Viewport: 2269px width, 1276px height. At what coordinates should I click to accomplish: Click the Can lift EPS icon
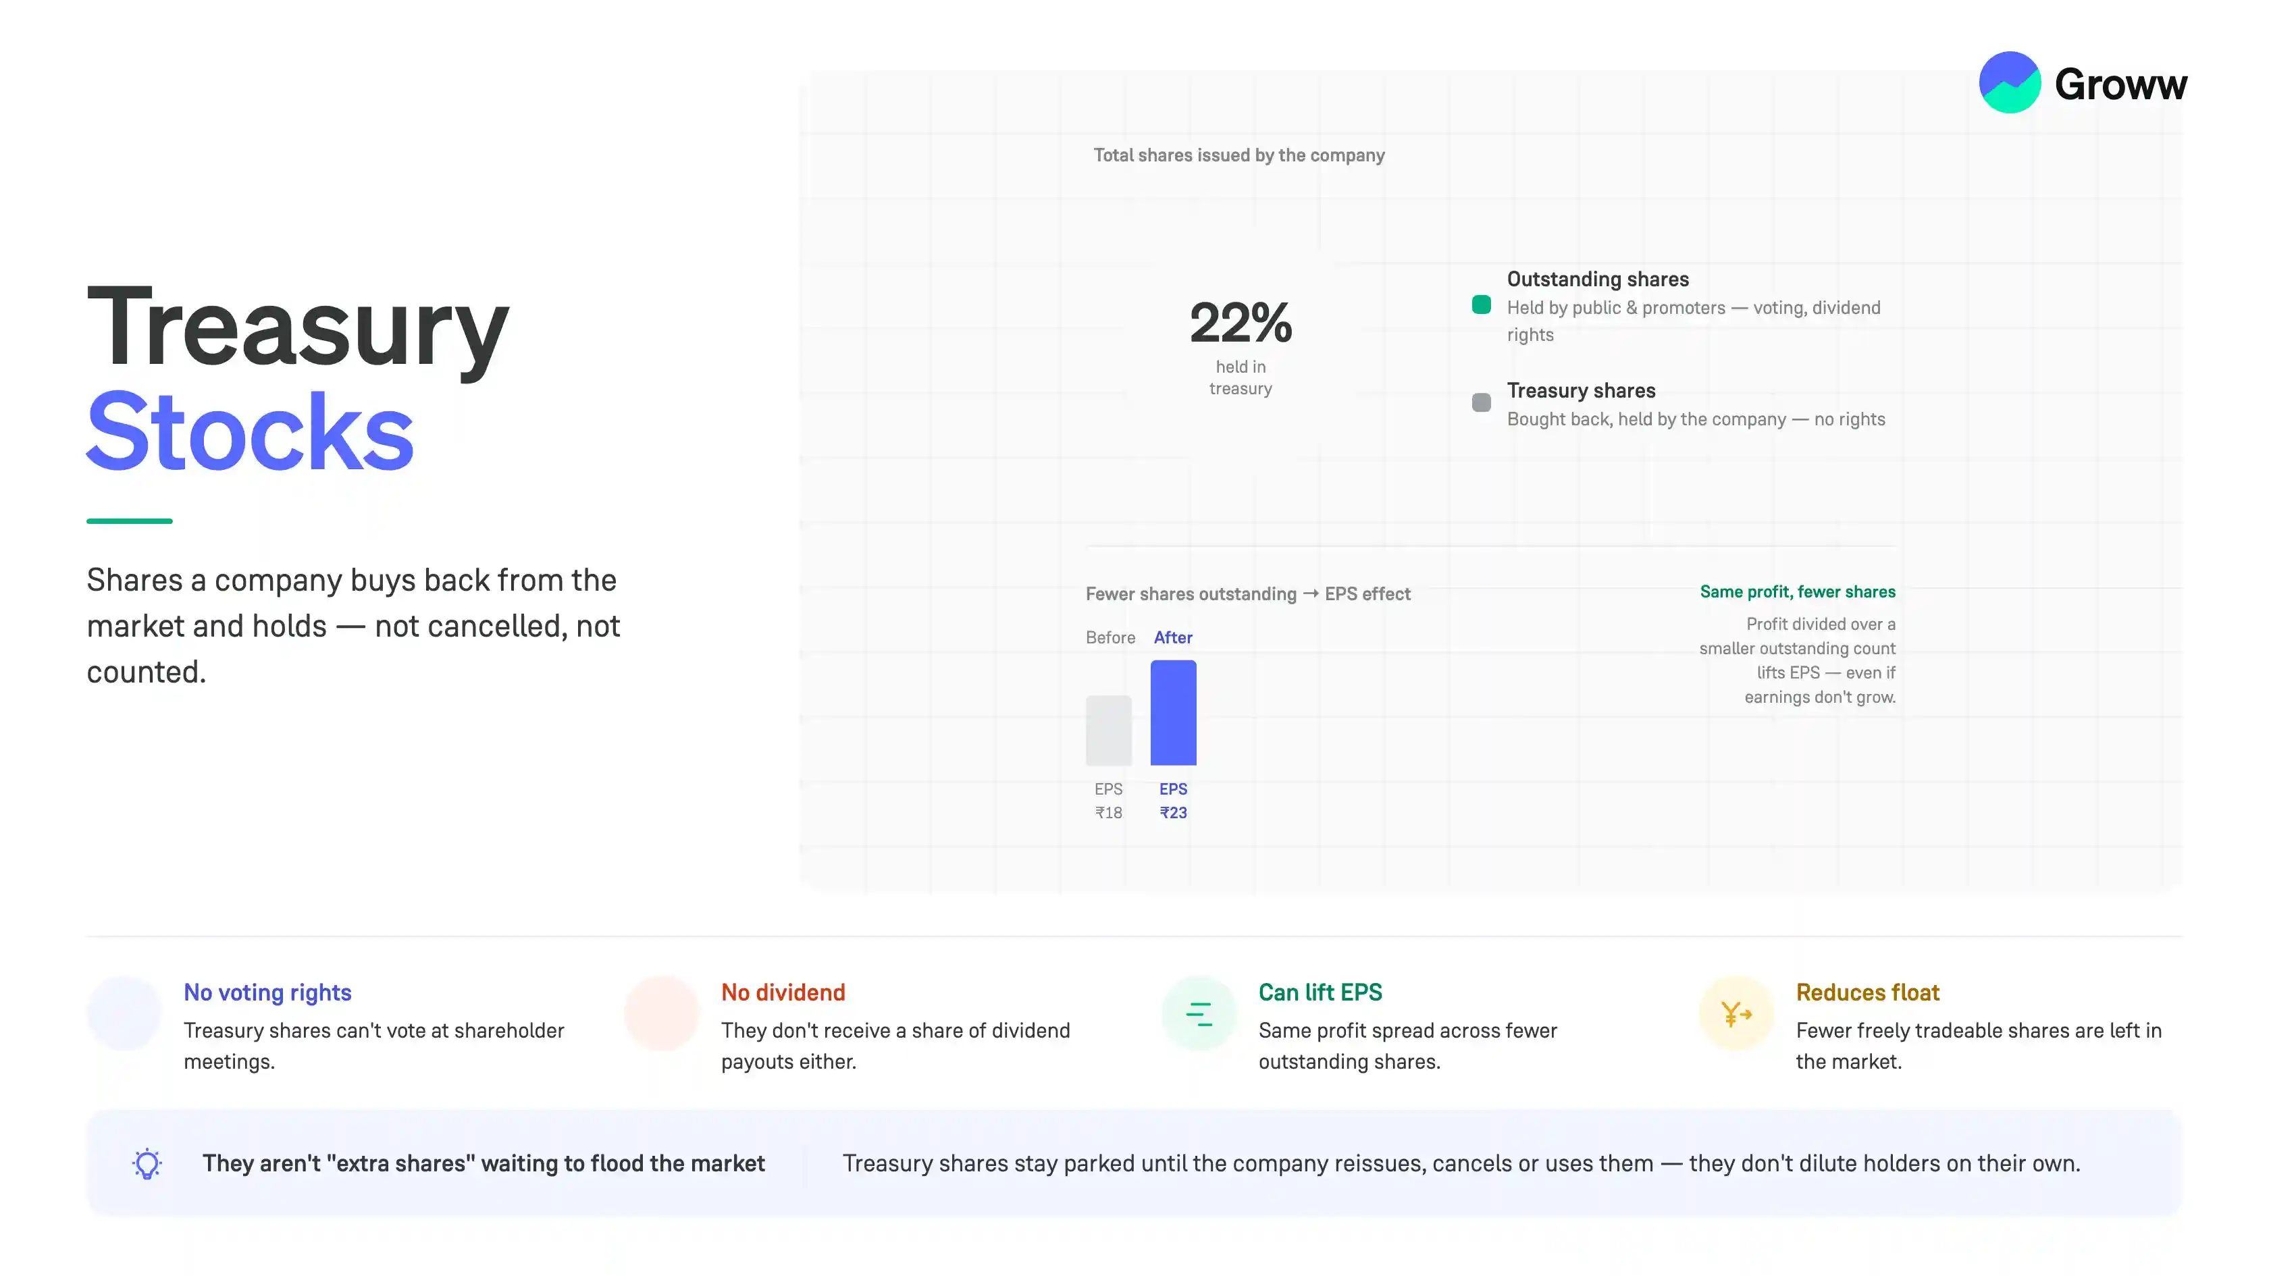[x=1199, y=1013]
